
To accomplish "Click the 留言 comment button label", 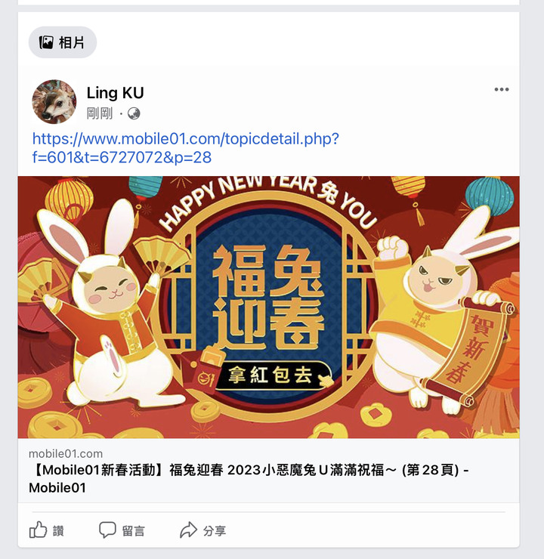I will 133,531.
